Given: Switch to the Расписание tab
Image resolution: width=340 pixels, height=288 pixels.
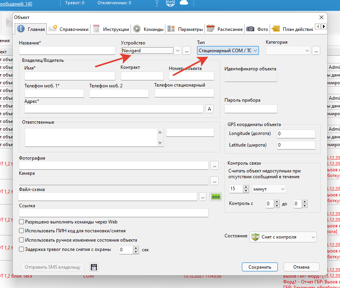Looking at the screenshot, I should point(224,29).
